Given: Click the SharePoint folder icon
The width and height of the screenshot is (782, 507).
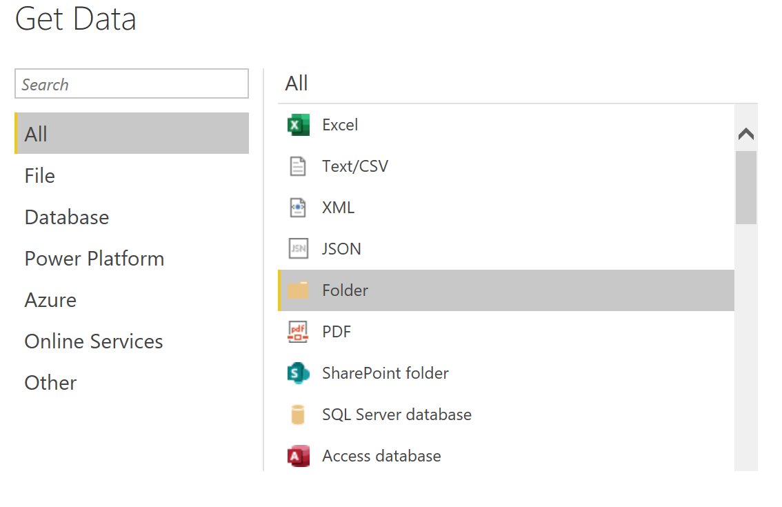Looking at the screenshot, I should pyautogui.click(x=298, y=373).
